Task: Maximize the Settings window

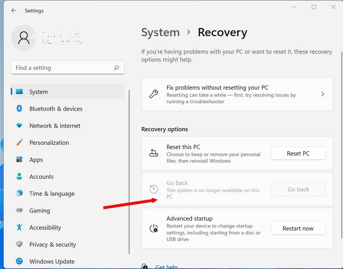Action: point(314,7)
